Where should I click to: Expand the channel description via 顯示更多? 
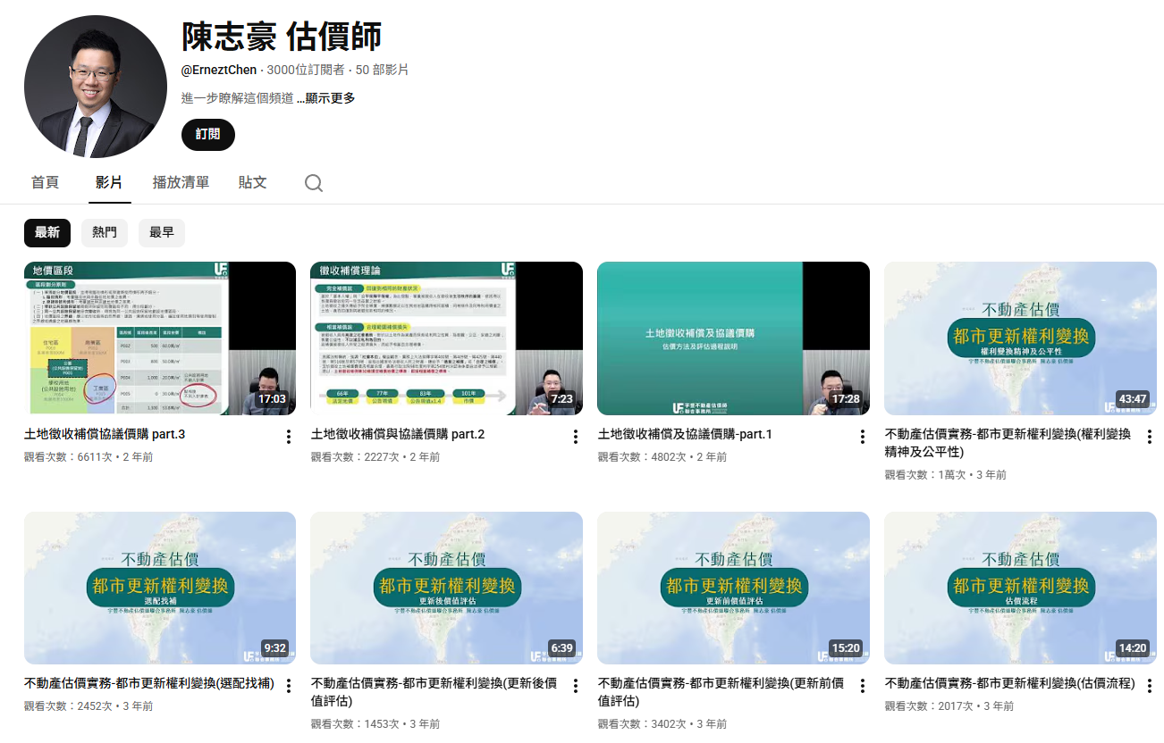(330, 97)
